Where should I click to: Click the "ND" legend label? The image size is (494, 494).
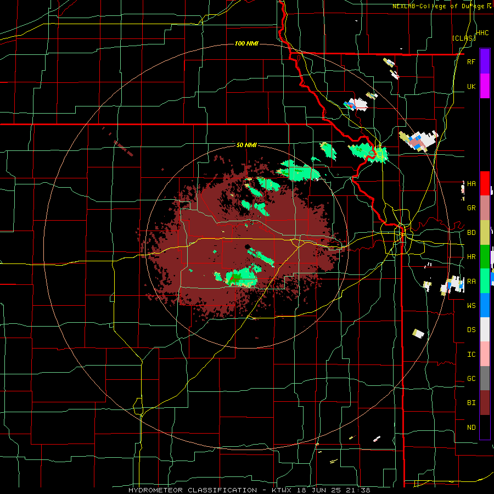tap(471, 428)
